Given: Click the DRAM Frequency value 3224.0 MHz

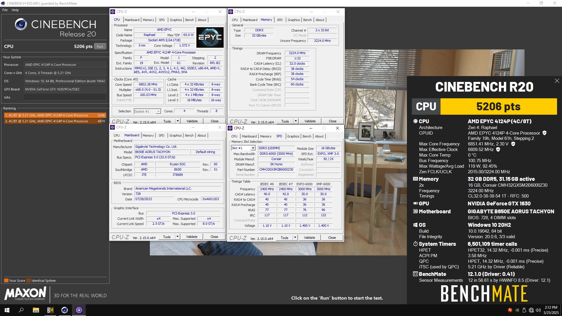Looking at the screenshot, I should pyautogui.click(x=297, y=53).
